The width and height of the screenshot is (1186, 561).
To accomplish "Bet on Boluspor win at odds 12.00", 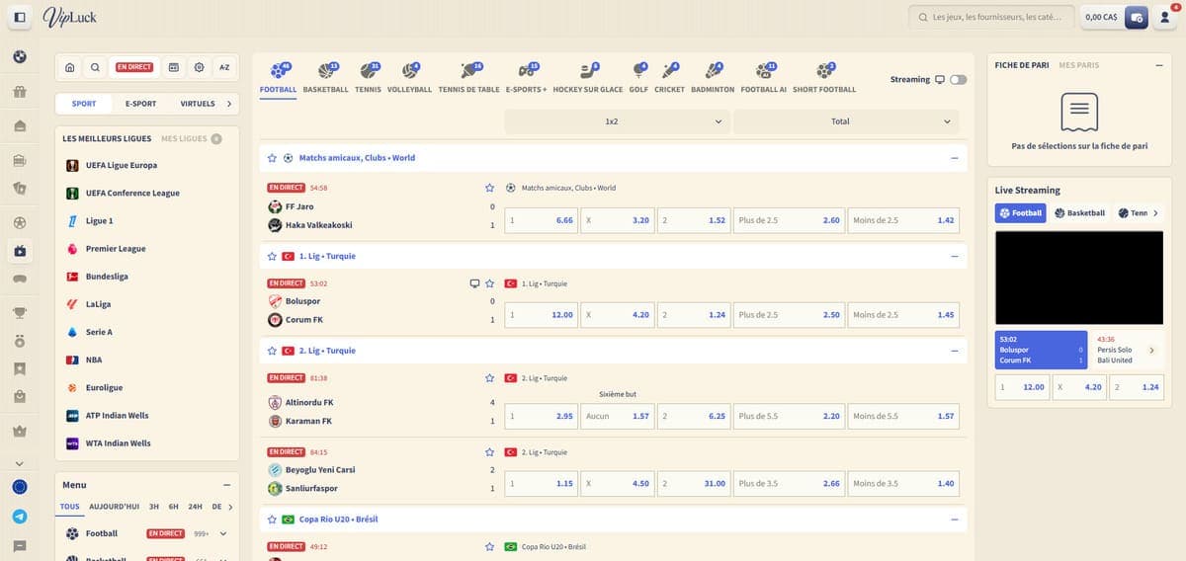I will (541, 315).
